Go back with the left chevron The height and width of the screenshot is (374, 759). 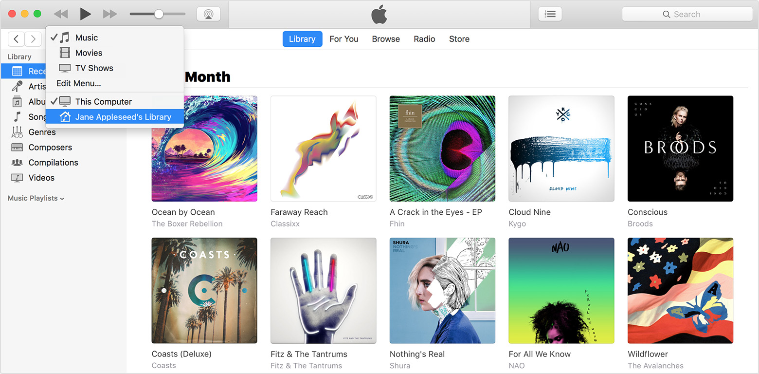pyautogui.click(x=17, y=39)
